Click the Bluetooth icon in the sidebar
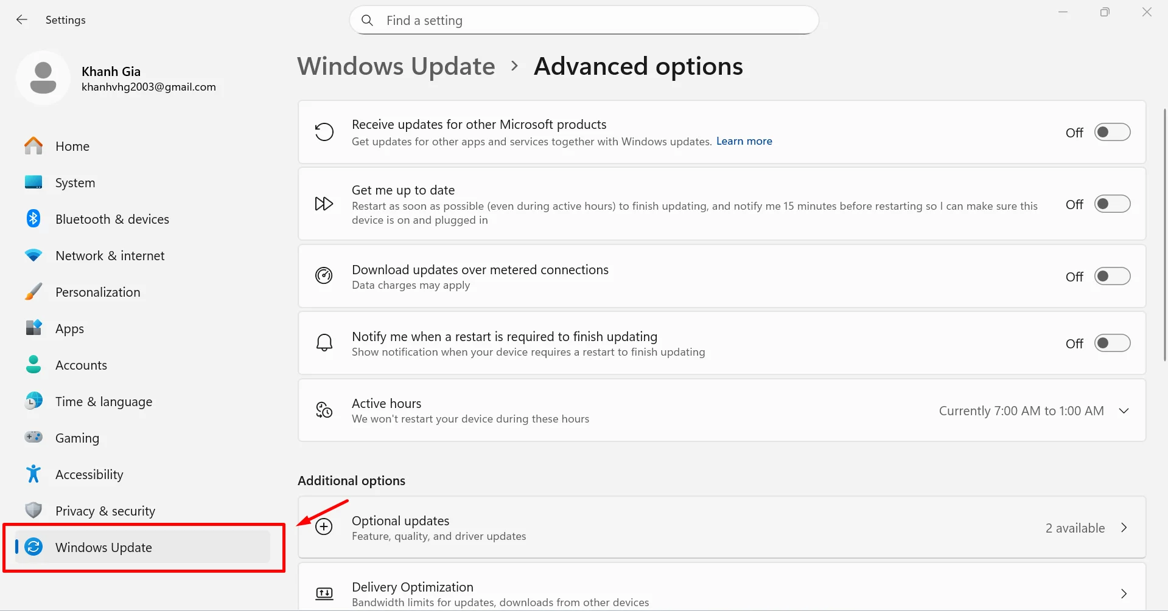The width and height of the screenshot is (1168, 611). 33,219
